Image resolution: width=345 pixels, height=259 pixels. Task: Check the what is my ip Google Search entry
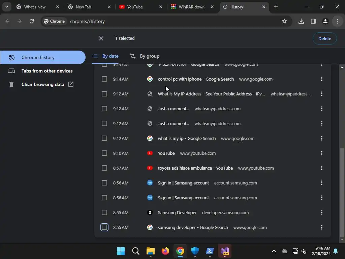coord(104,138)
